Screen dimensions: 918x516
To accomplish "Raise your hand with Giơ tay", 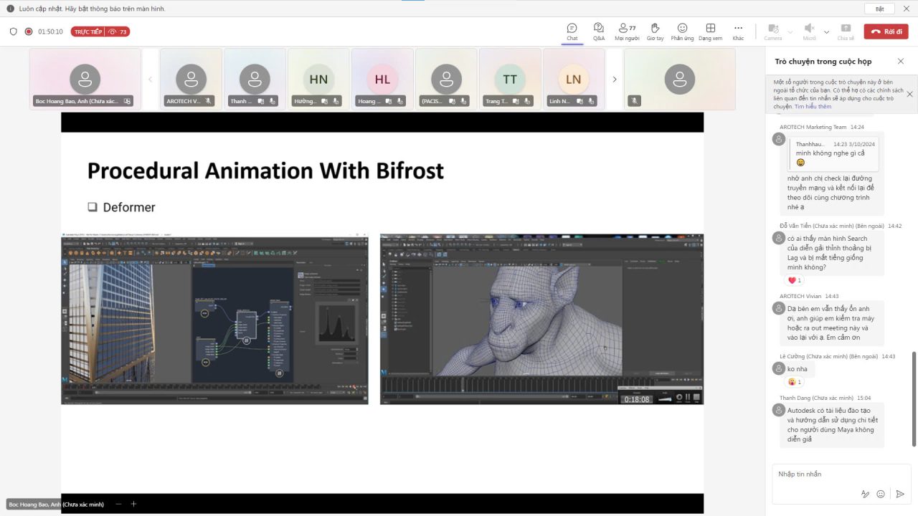I will pyautogui.click(x=654, y=31).
